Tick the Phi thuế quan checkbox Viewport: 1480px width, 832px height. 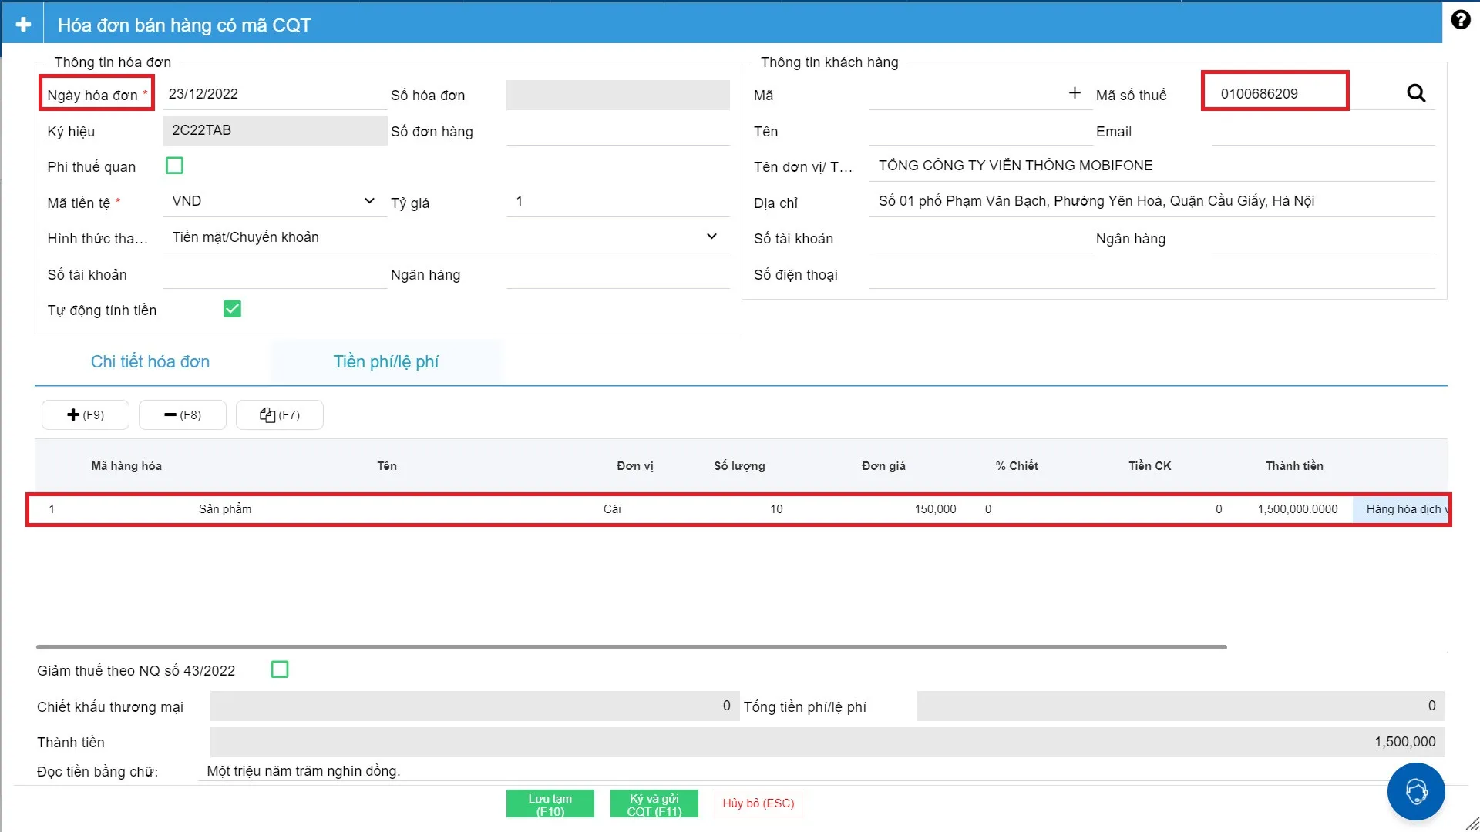click(x=175, y=166)
